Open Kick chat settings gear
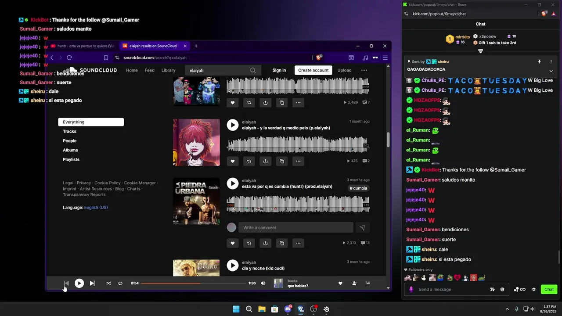Image resolution: width=562 pixels, height=316 pixels. [534, 289]
